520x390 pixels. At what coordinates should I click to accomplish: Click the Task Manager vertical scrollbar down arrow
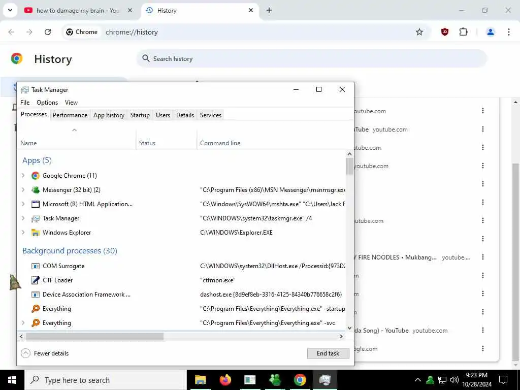[x=349, y=328]
